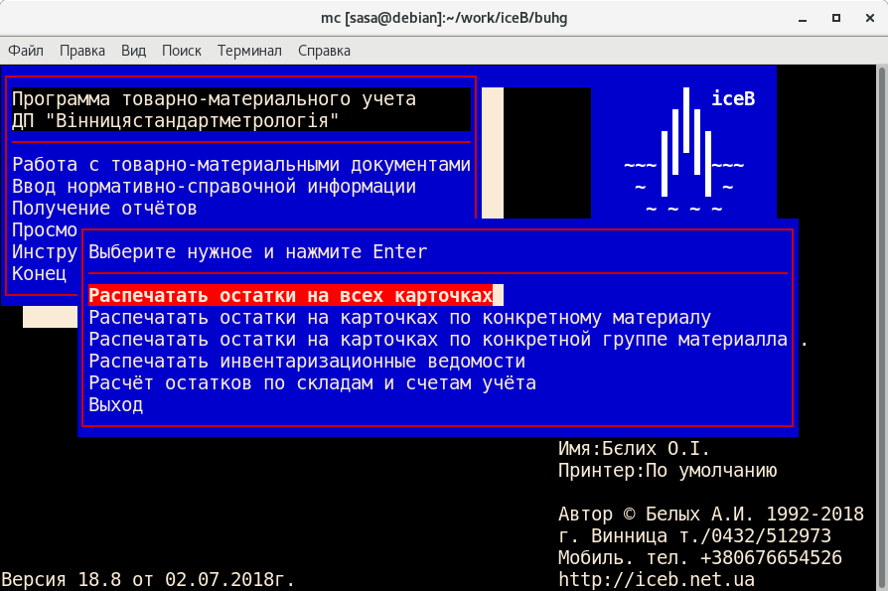Click Получение отчётов menu item

click(104, 209)
